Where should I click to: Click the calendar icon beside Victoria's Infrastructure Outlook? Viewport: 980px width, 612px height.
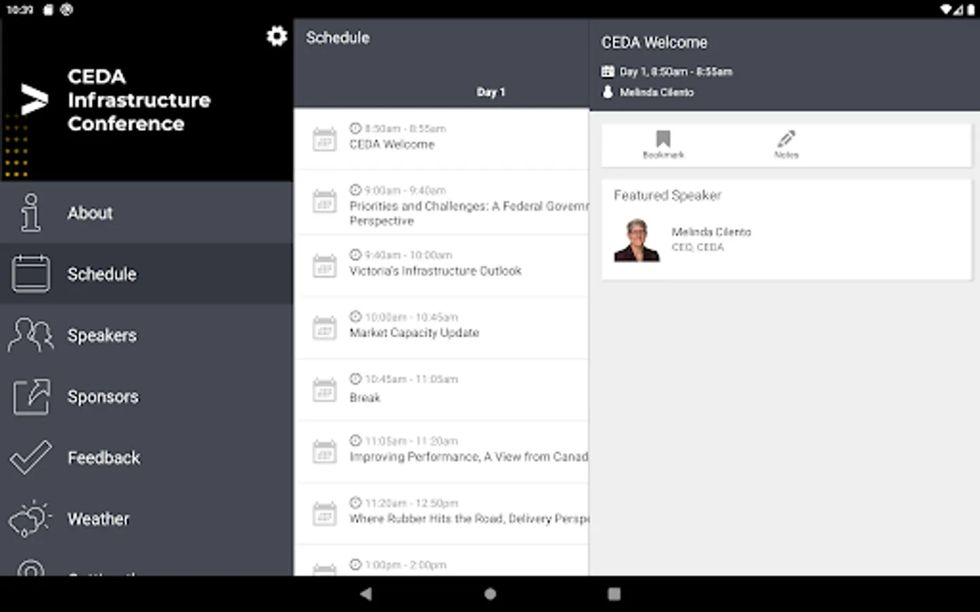pyautogui.click(x=325, y=266)
